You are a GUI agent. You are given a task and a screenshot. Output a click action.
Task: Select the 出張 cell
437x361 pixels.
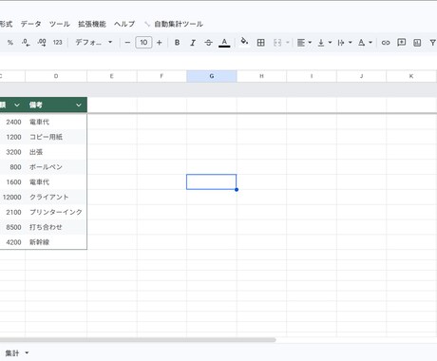coord(56,152)
